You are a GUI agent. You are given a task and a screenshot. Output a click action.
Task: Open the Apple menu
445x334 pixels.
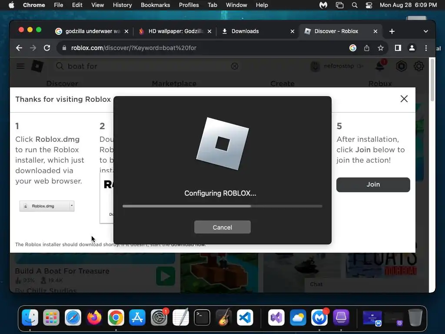pyautogui.click(x=11, y=5)
